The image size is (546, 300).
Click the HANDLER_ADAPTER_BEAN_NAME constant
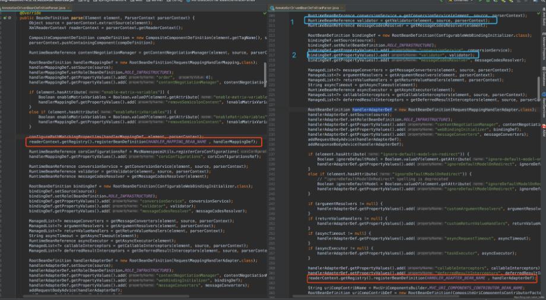tap(457, 277)
